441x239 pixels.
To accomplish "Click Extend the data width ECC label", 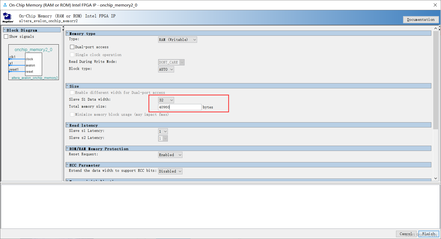I will point(113,170).
